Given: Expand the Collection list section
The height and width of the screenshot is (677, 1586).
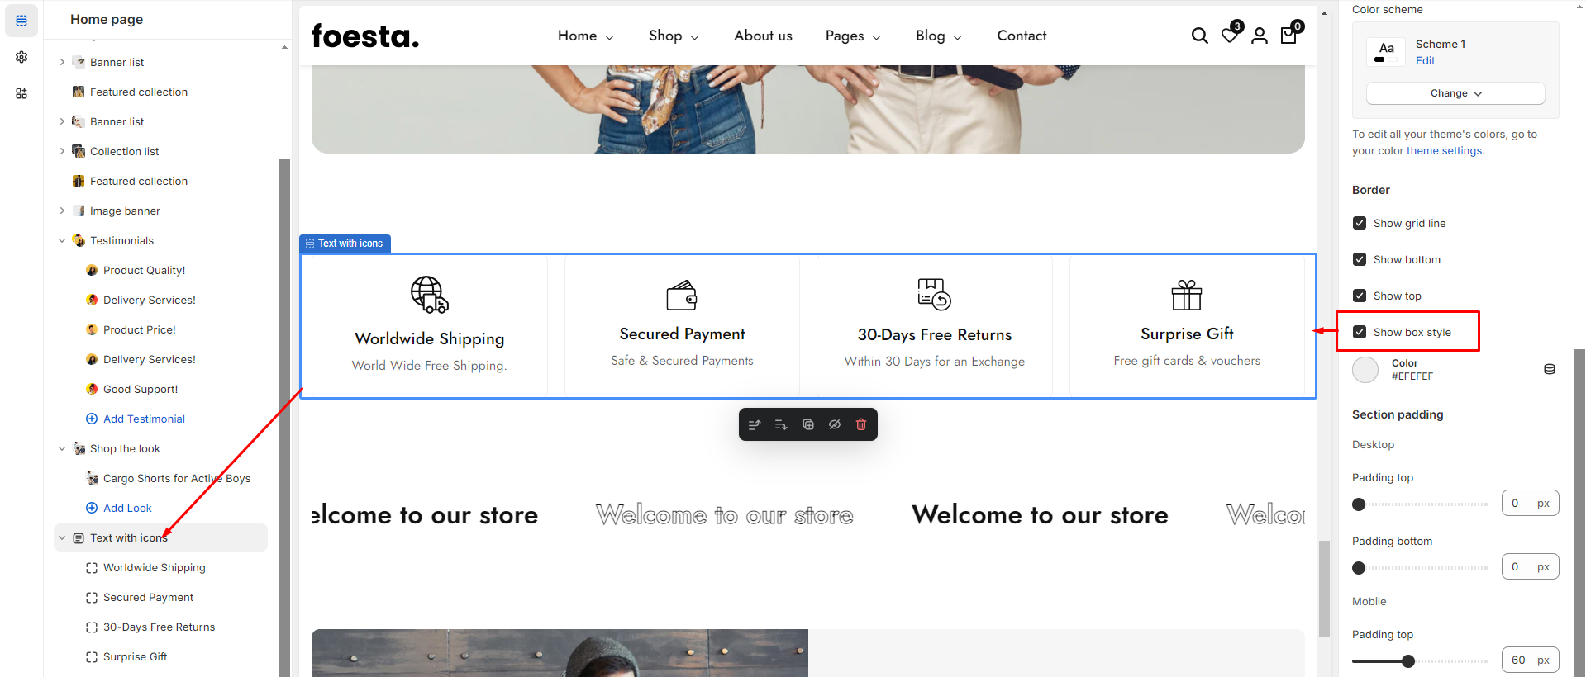Looking at the screenshot, I should click(x=62, y=151).
